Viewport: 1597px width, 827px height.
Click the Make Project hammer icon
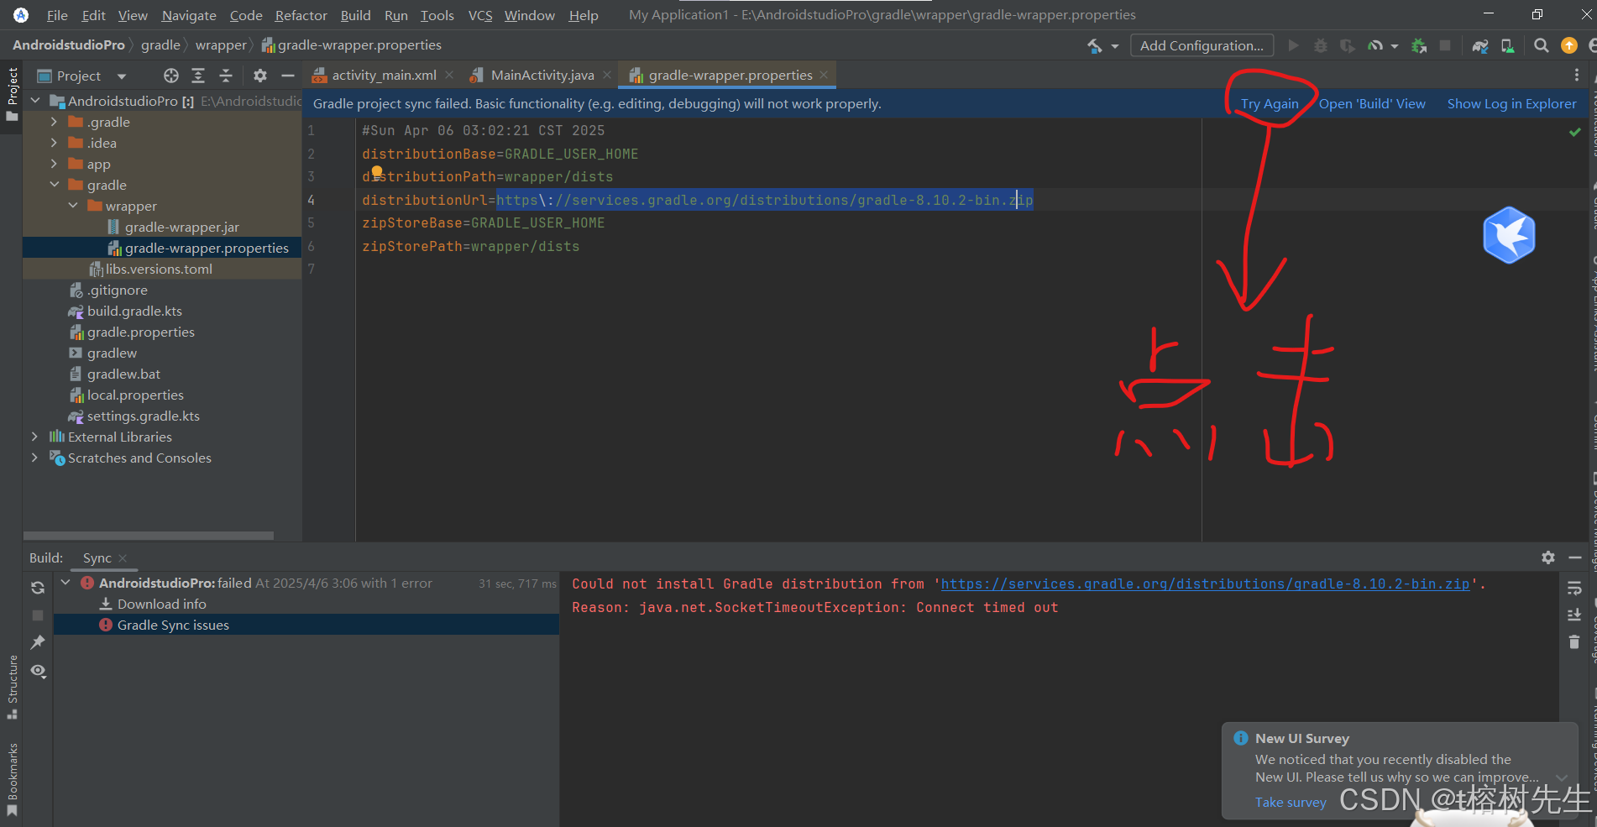(x=1095, y=46)
